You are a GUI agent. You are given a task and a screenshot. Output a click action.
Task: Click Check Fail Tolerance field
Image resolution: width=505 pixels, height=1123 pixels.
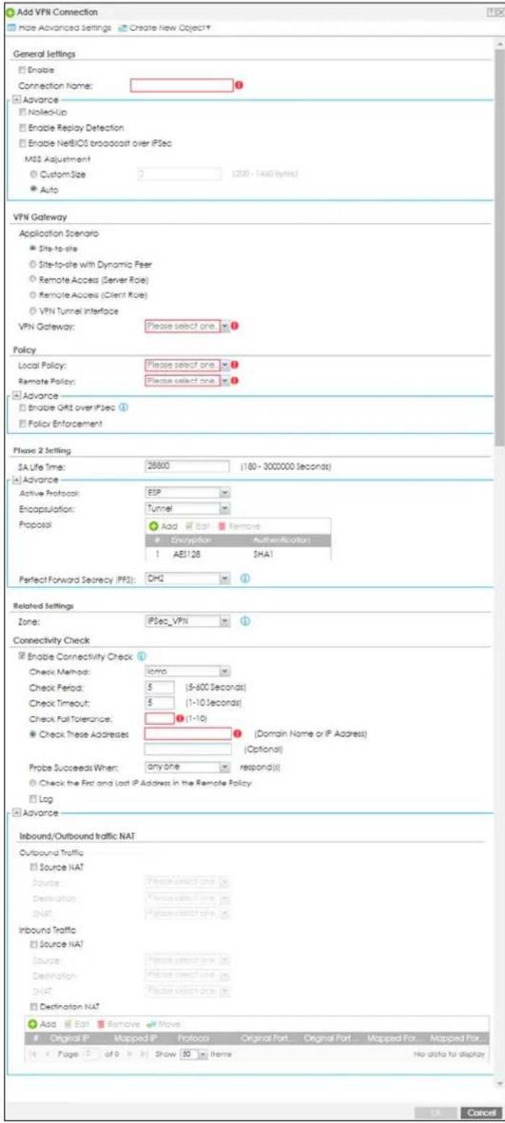pos(159,717)
